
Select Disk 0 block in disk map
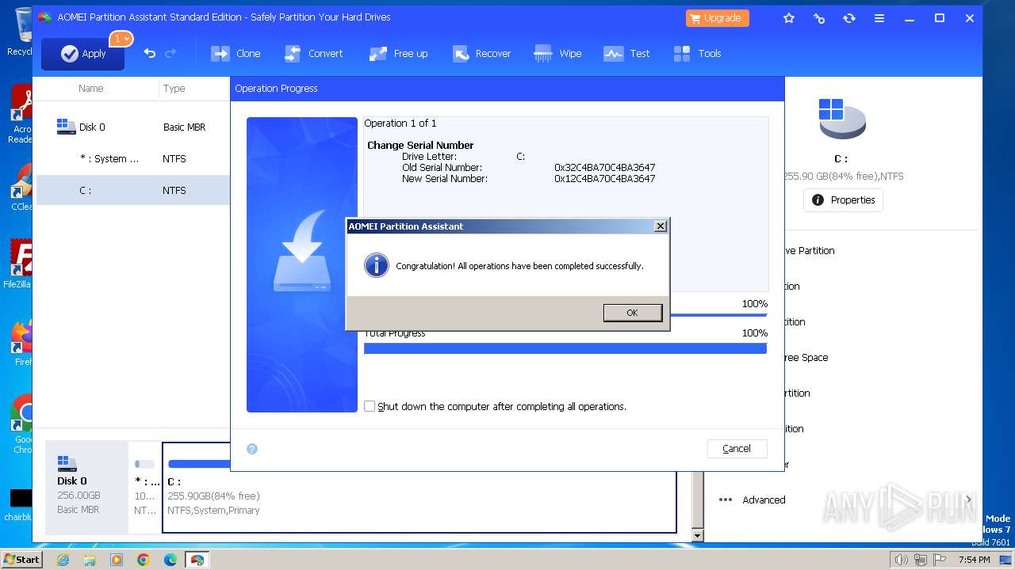pyautogui.click(x=86, y=488)
